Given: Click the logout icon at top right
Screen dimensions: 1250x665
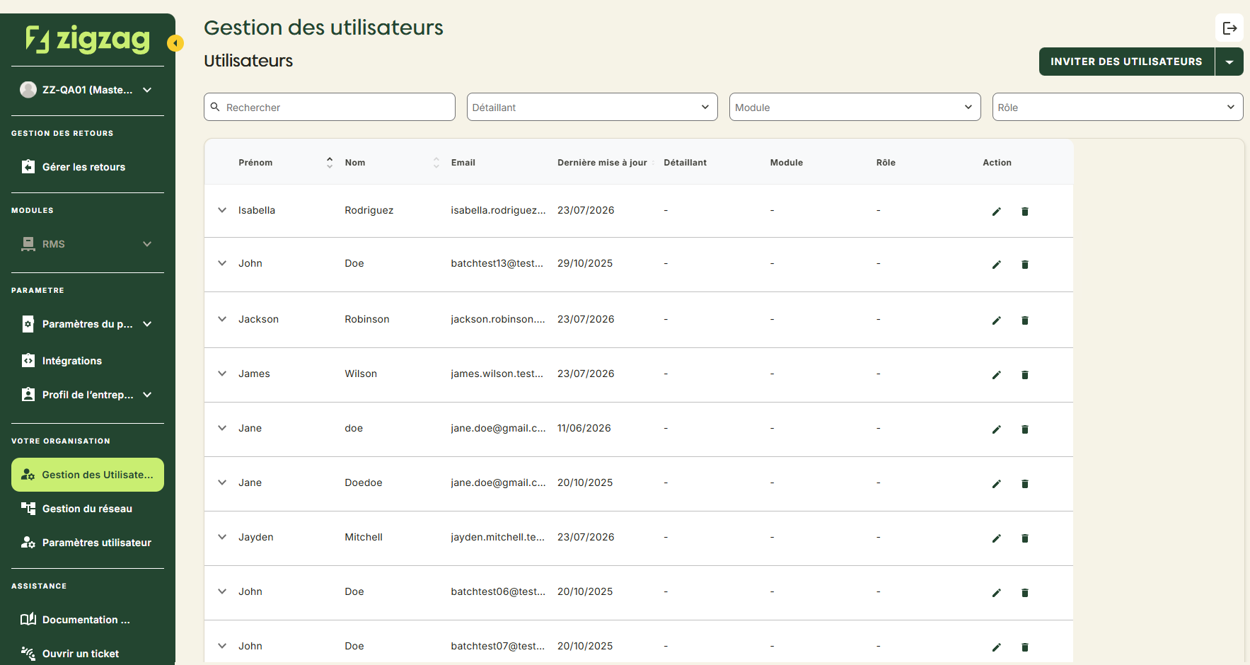Looking at the screenshot, I should click(x=1229, y=28).
